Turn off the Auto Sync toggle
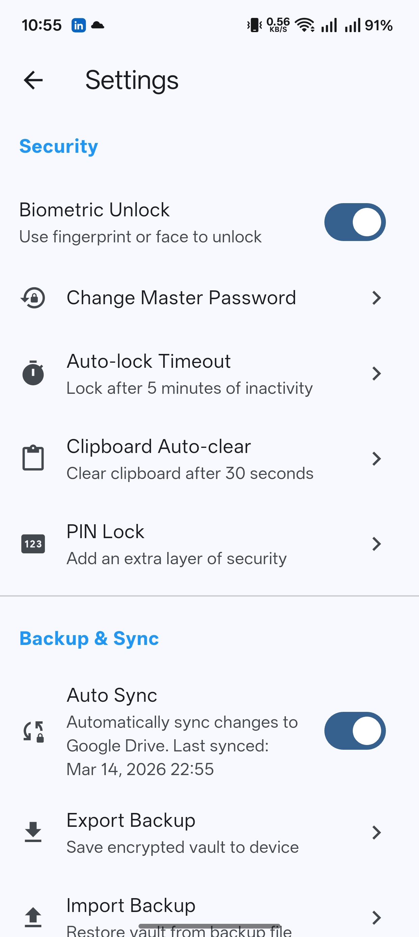The image size is (419, 937). coord(354,731)
